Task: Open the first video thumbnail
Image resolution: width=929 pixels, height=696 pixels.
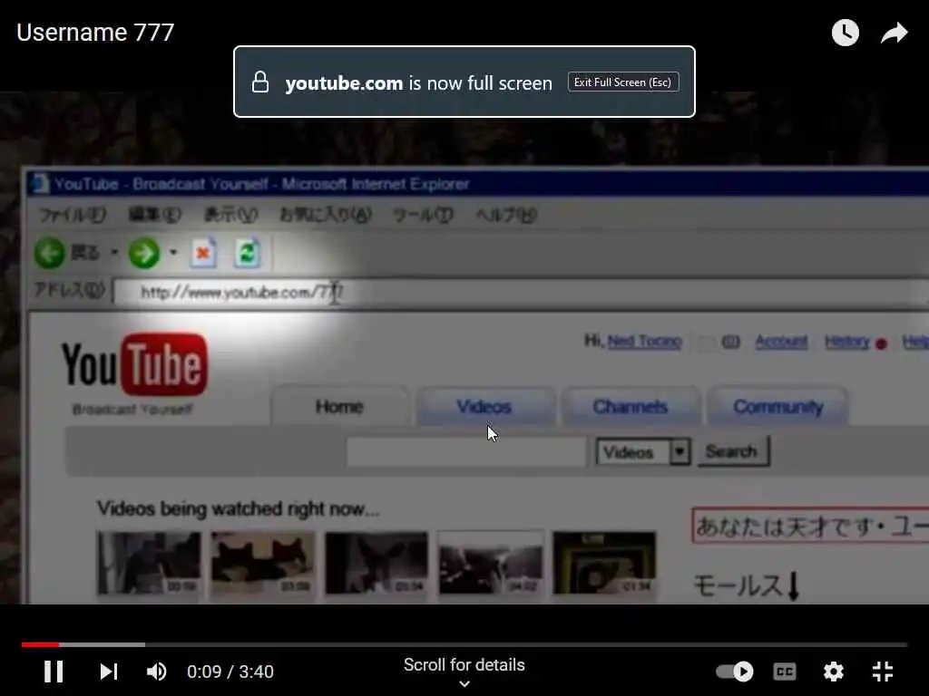Action: [x=150, y=563]
